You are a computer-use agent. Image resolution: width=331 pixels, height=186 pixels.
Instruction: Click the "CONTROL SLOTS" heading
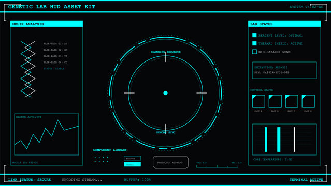(262, 90)
